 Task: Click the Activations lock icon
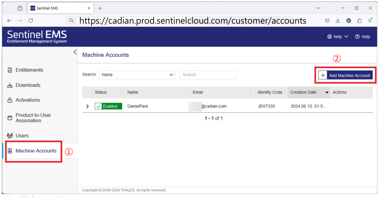pos(10,100)
